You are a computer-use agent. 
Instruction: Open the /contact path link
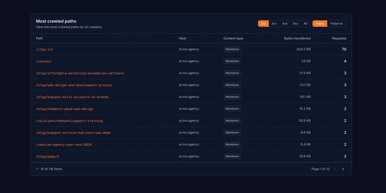44,61
